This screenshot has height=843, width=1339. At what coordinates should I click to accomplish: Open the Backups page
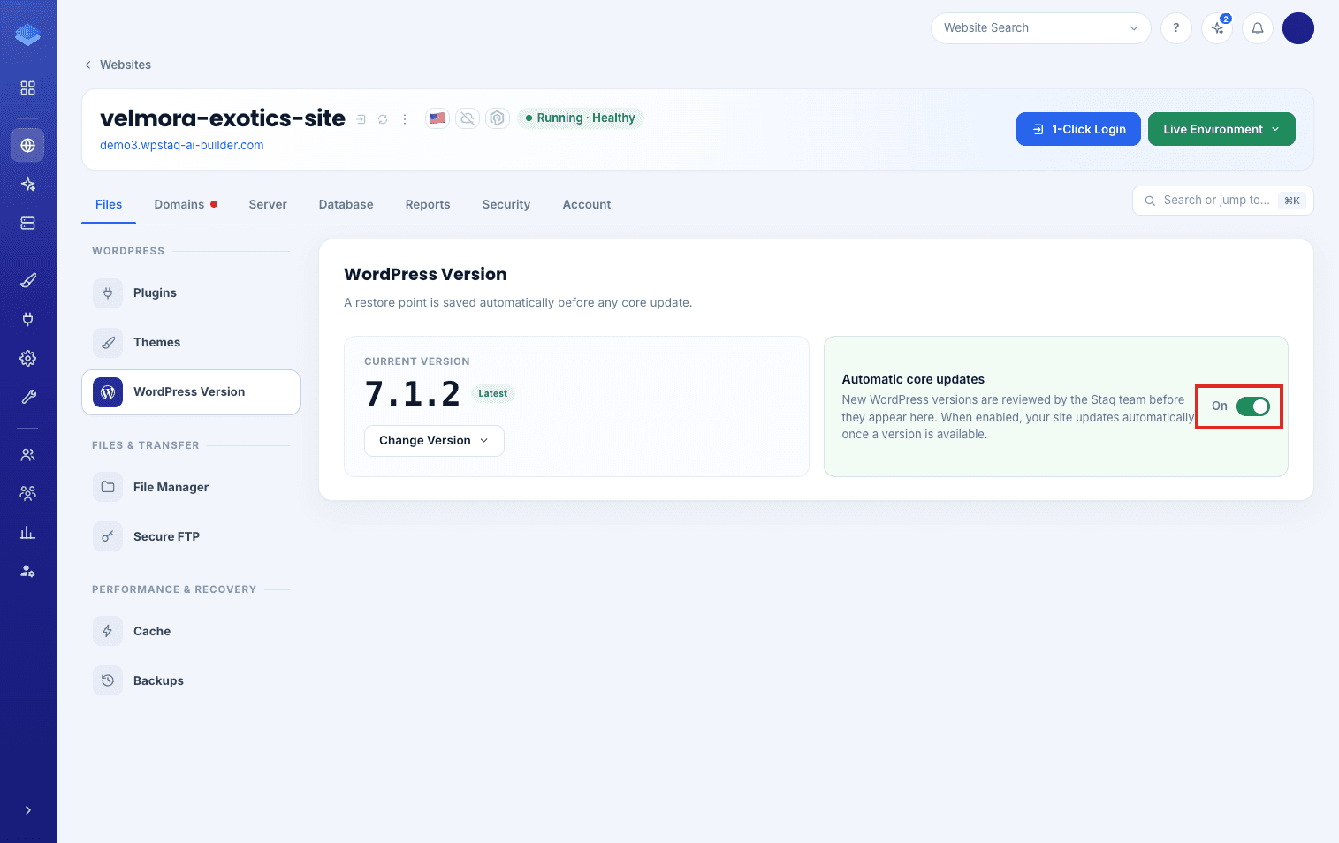tap(191, 681)
